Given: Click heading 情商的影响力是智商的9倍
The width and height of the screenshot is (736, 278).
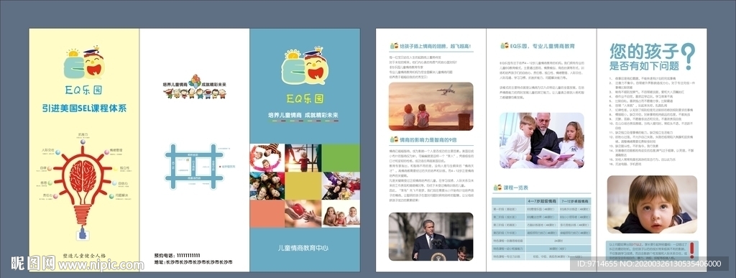Looking at the screenshot, I should tap(428, 139).
